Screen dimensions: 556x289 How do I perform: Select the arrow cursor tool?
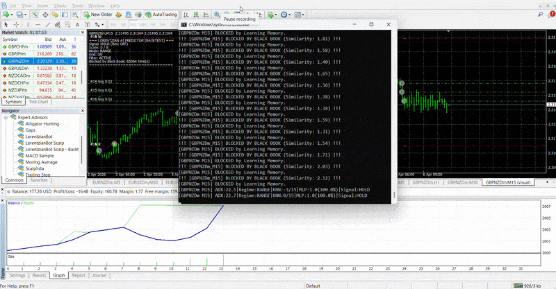tap(6, 24)
